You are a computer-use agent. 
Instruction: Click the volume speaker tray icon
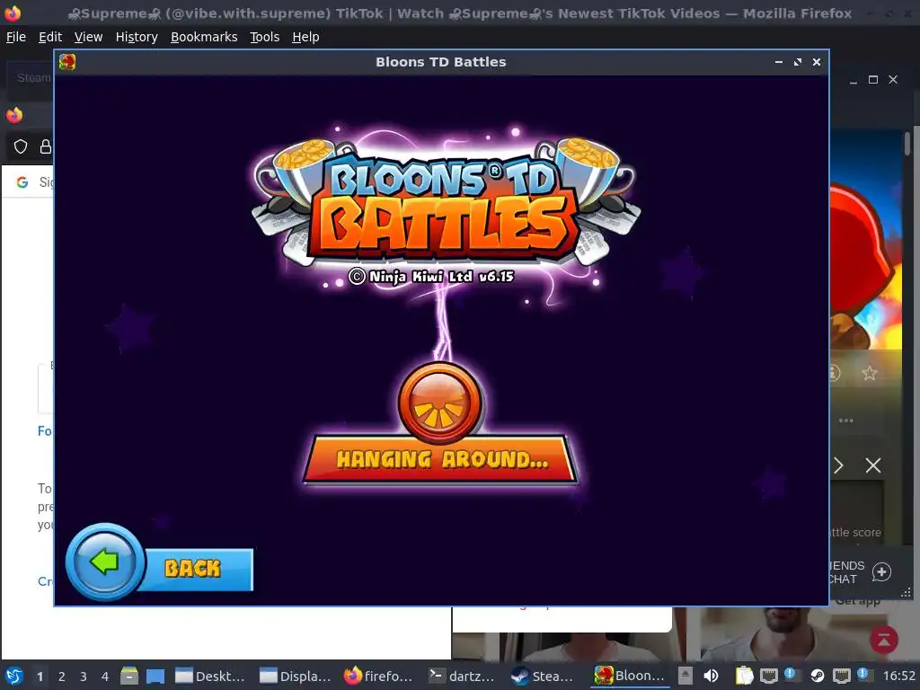coord(711,676)
